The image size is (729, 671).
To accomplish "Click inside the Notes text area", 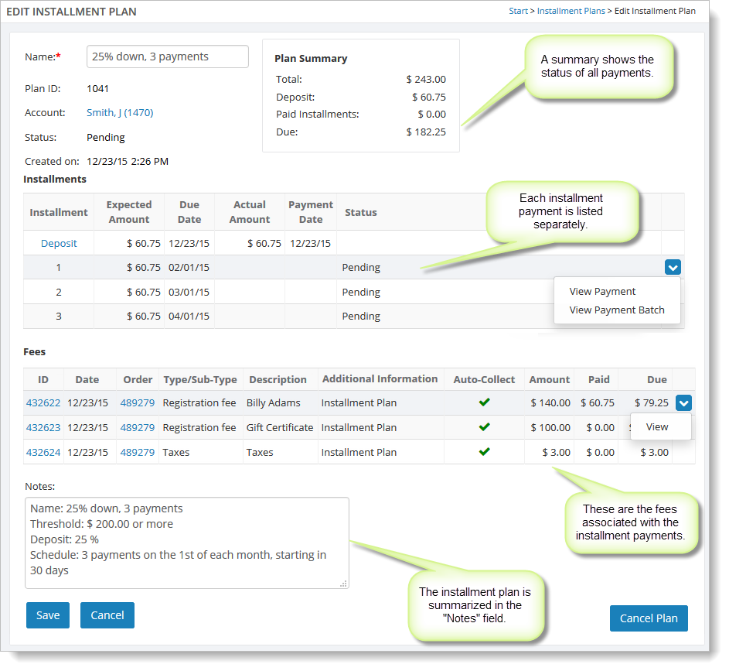I will click(186, 542).
